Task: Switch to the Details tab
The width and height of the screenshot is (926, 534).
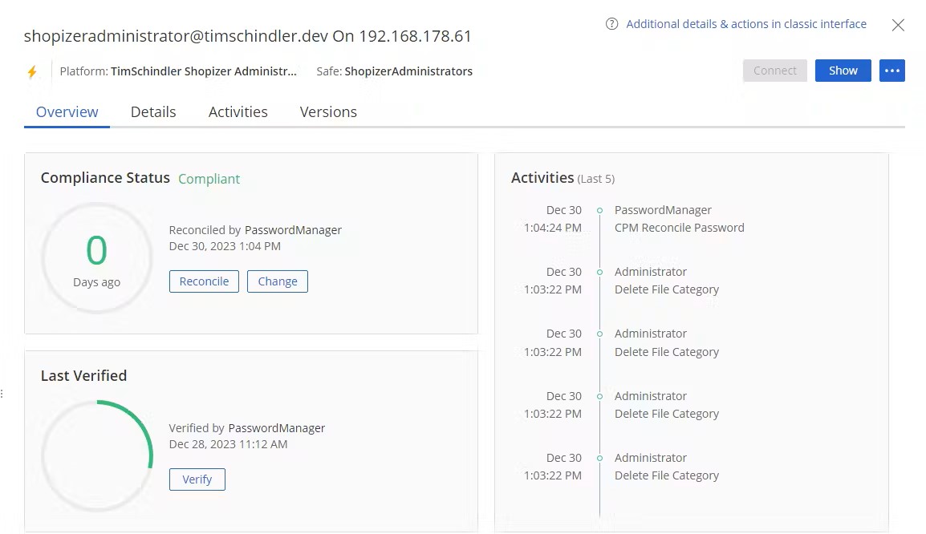Action: 153,111
